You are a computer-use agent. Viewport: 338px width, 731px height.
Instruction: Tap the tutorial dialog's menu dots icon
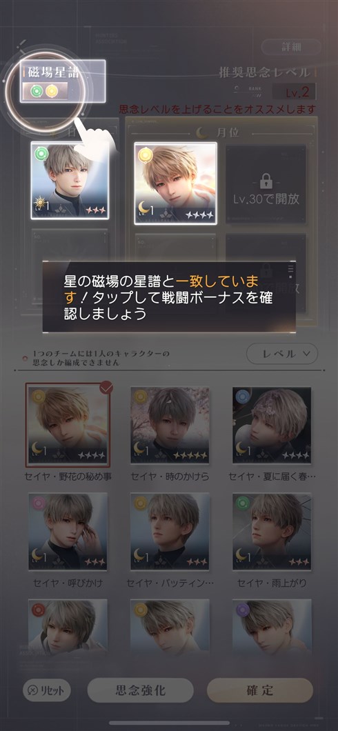pyautogui.click(x=291, y=271)
